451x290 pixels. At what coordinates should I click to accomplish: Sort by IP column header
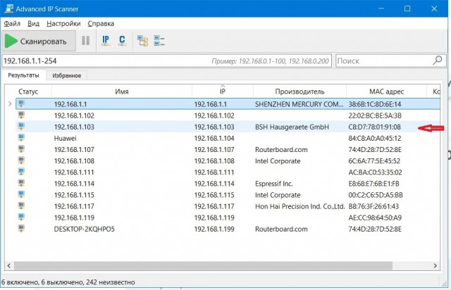tap(223, 92)
